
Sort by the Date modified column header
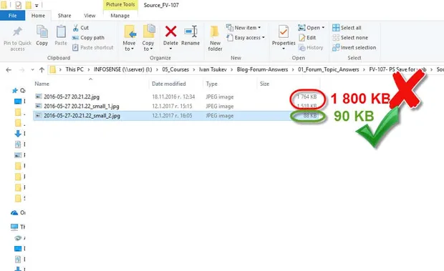click(169, 84)
